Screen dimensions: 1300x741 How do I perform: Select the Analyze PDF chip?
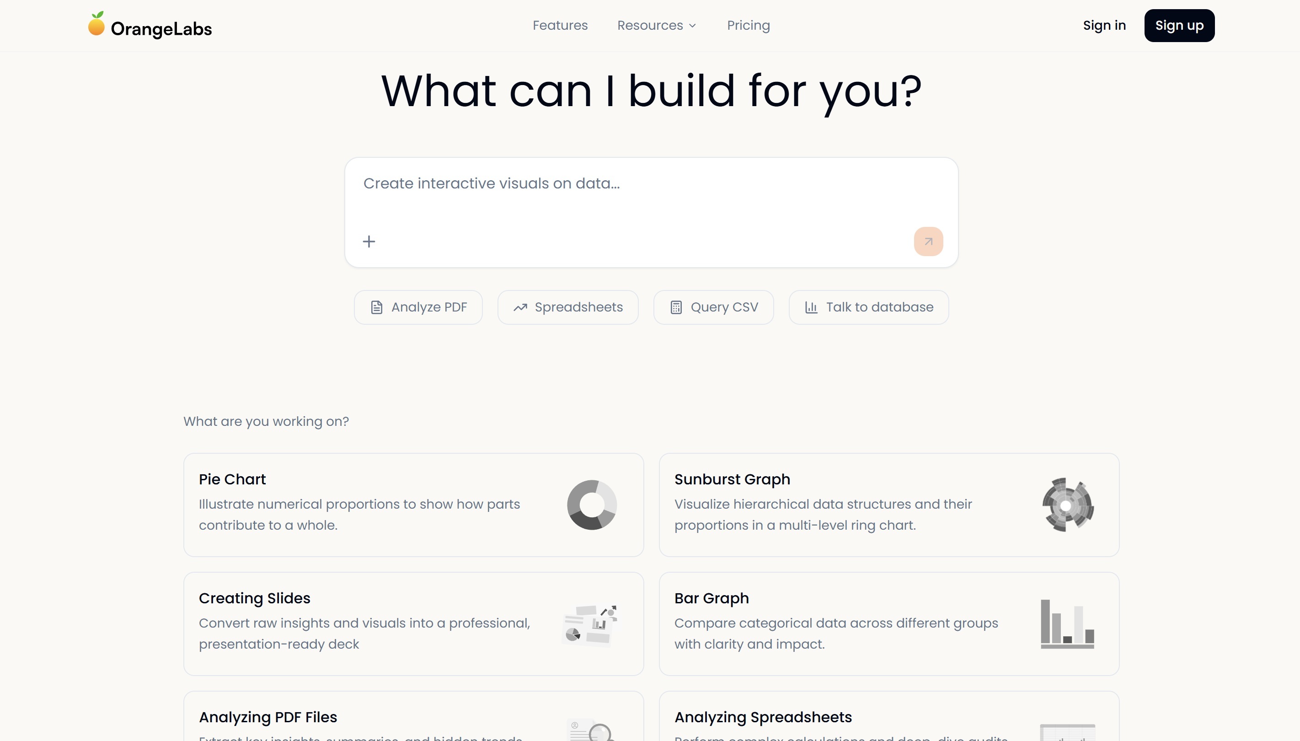click(418, 307)
